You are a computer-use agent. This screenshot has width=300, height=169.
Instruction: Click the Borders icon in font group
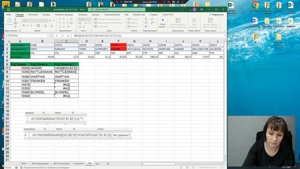pyautogui.click(x=38, y=25)
